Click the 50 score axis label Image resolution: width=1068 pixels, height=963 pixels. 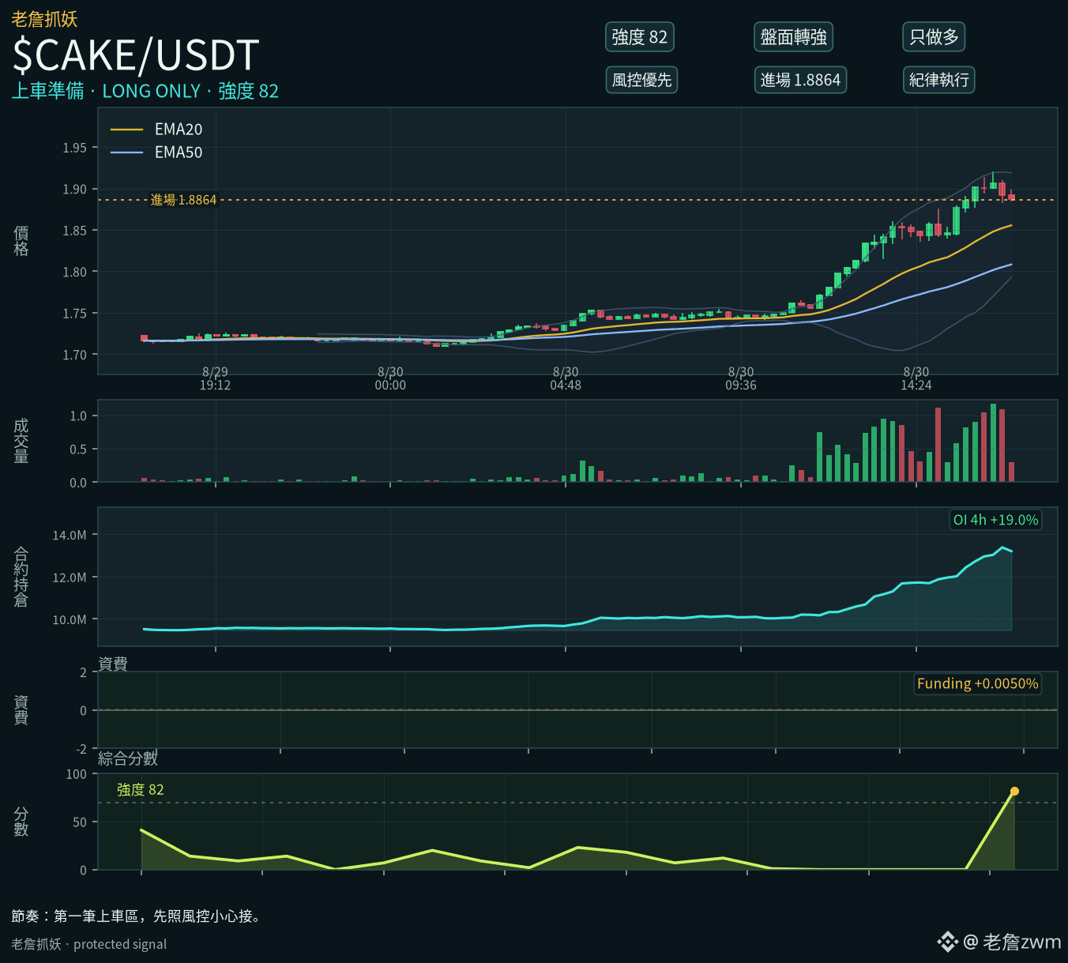click(80, 822)
